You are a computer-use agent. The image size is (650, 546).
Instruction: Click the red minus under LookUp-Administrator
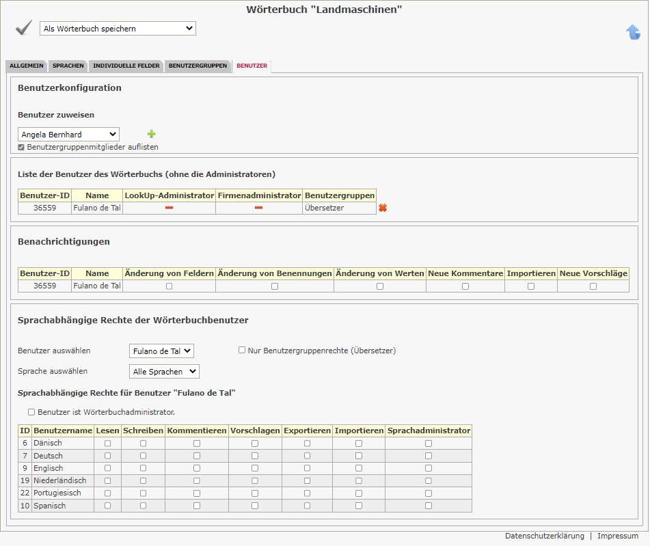coord(169,208)
